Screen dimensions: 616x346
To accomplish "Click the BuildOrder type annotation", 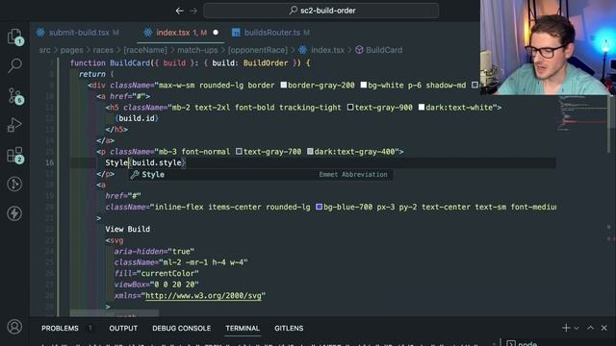I will (266, 63).
